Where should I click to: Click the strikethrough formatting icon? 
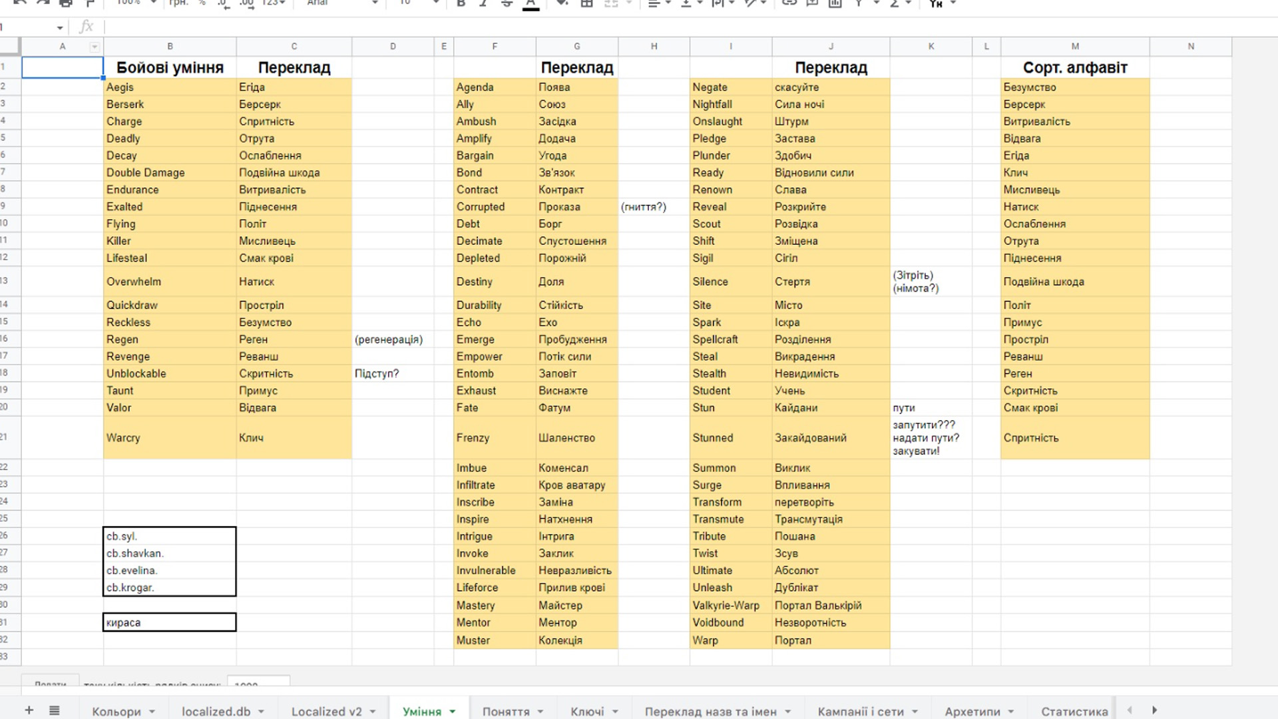click(x=507, y=3)
